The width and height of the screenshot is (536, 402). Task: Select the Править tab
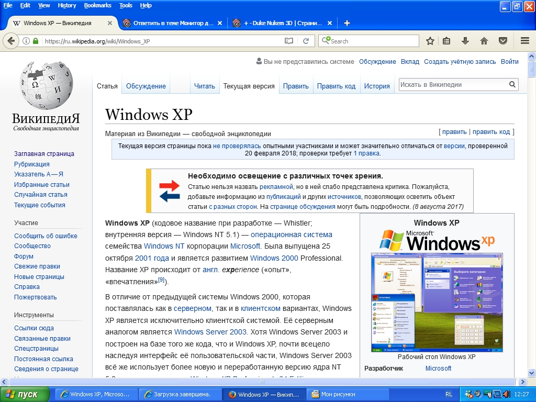[x=296, y=86]
